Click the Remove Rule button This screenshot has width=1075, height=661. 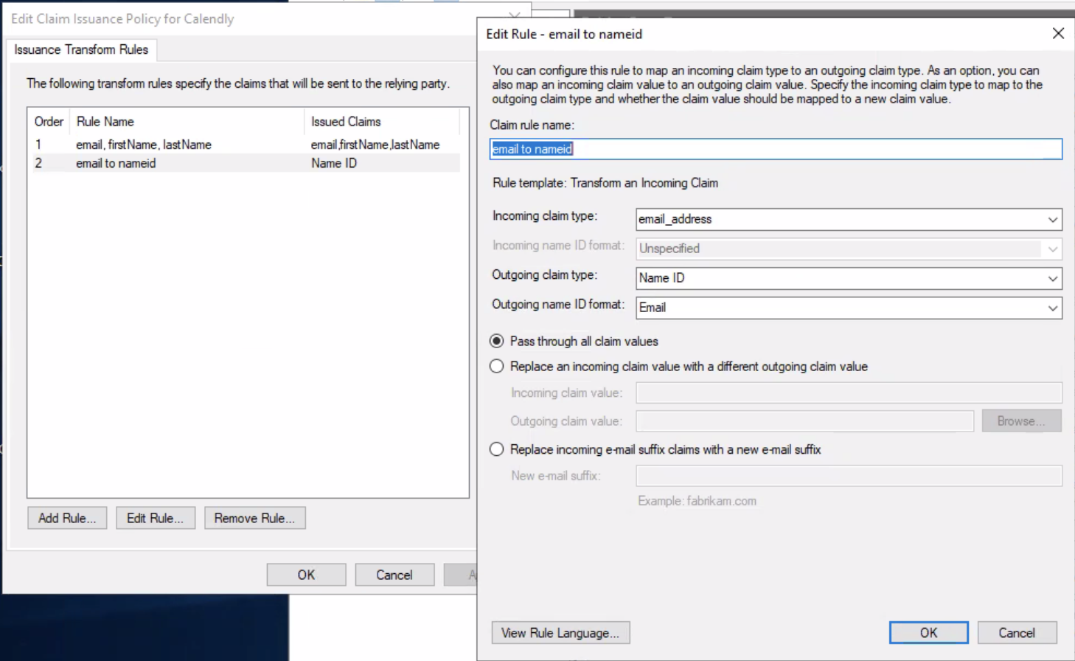pos(254,518)
